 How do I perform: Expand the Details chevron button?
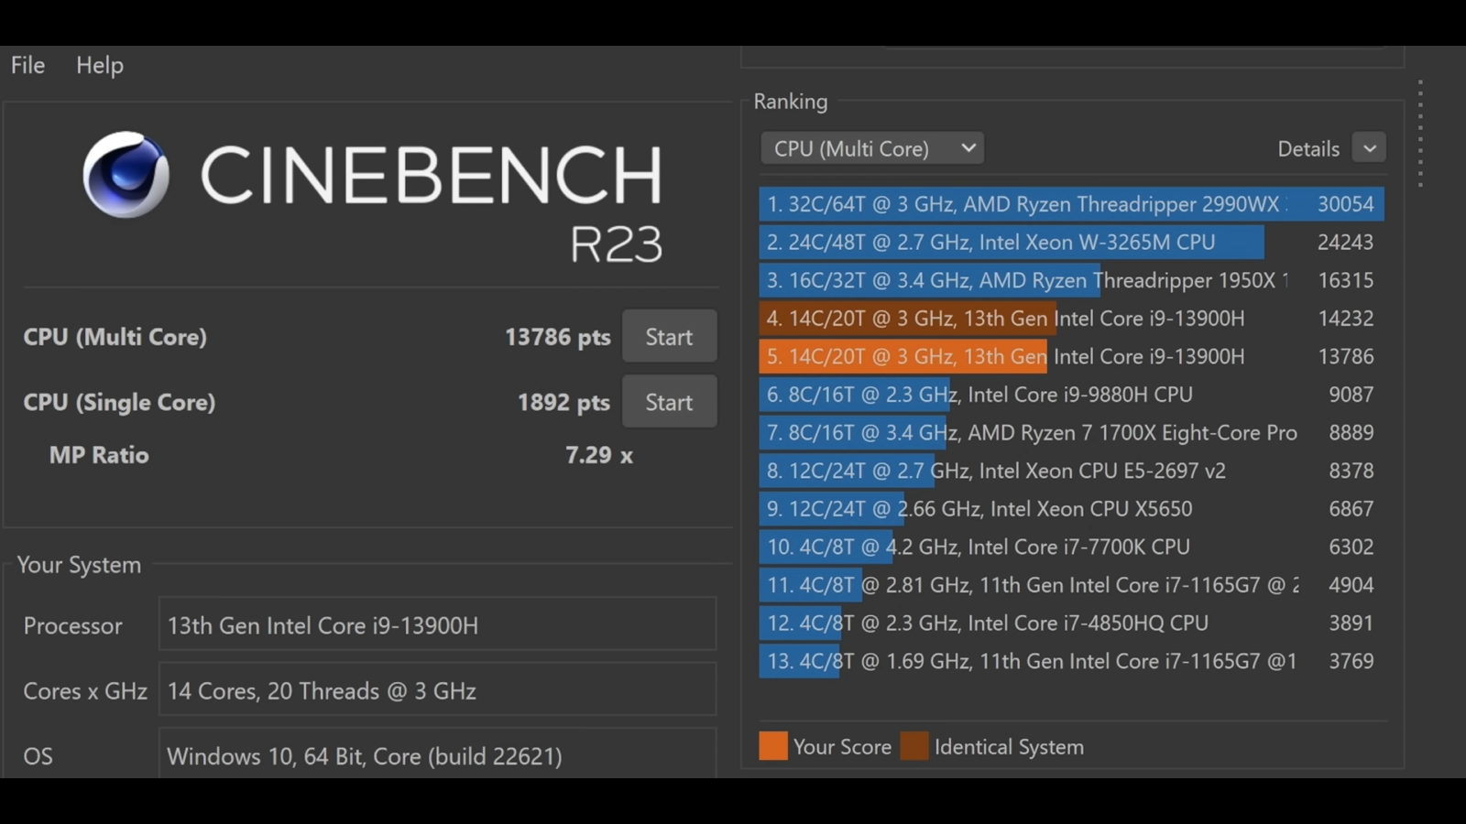[x=1369, y=148]
